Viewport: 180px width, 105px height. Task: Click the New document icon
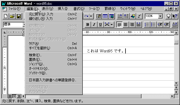pos(6,16)
